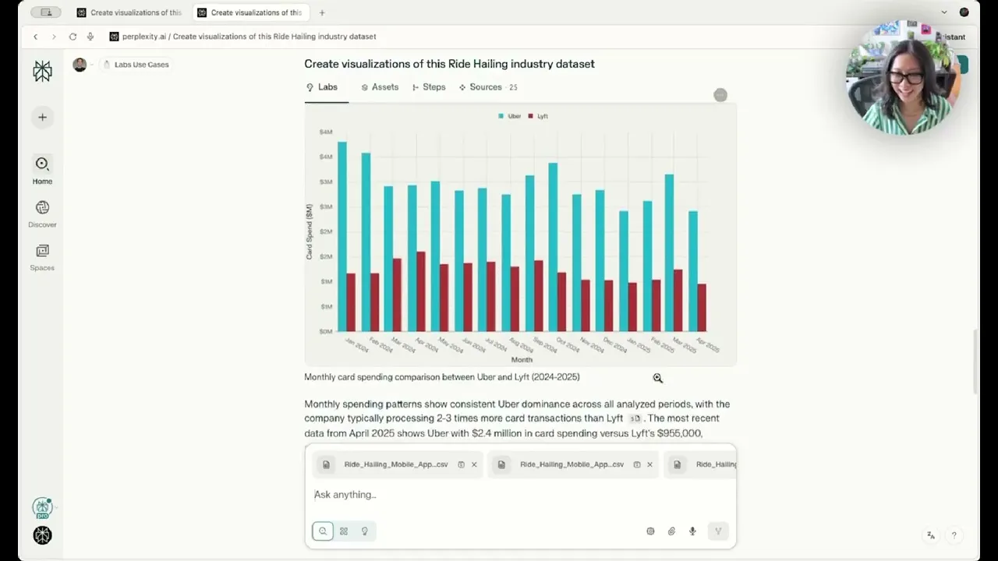
Task: Open the language translate icon
Action: click(x=931, y=535)
